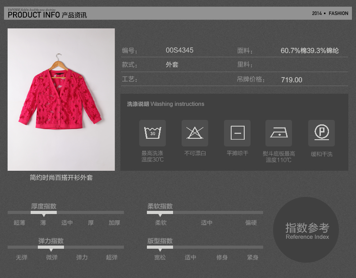This screenshot has width=356, height=278.
Task: Click the 柔软指数 heading
Action: coord(160,206)
